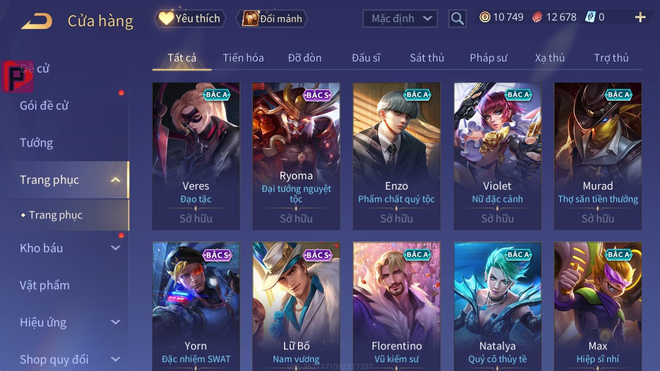
Task: Click the Đổi mảnh chest icon
Action: [x=250, y=19]
